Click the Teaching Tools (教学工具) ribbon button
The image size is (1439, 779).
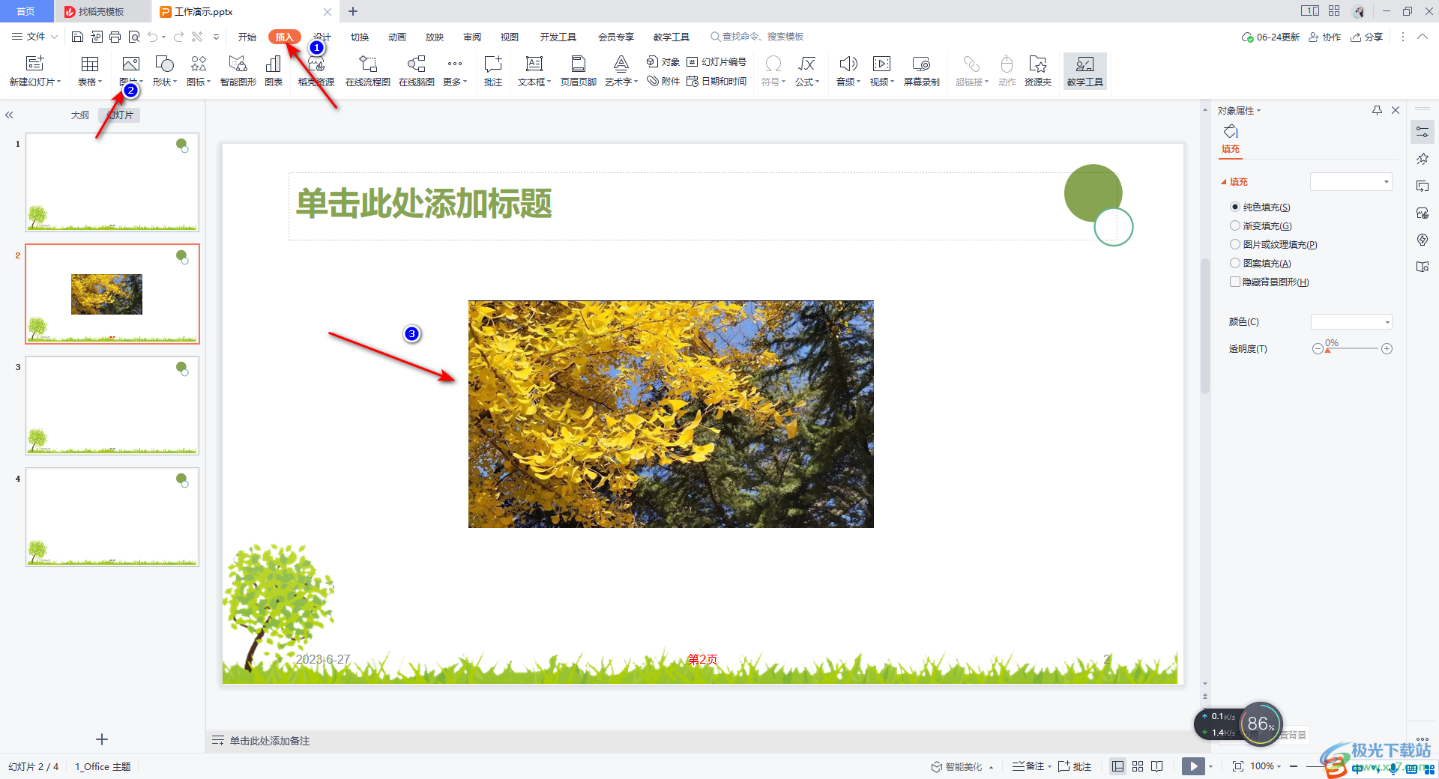click(1084, 71)
